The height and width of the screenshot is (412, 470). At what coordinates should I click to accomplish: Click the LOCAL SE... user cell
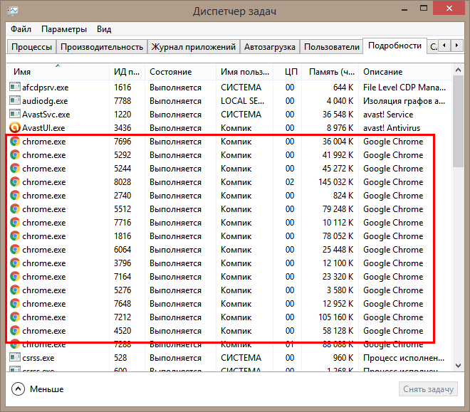pos(242,101)
